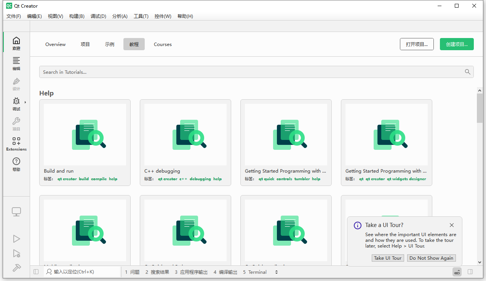
Task: Open the kit/target selector monitor icon
Action: coord(16,212)
